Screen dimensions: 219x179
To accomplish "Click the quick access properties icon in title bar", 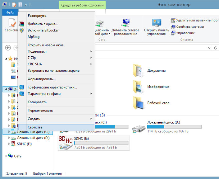I will point(14,4).
